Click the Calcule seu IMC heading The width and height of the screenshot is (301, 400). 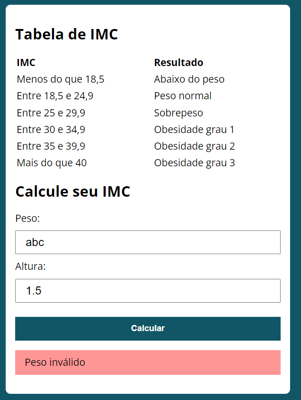(73, 191)
